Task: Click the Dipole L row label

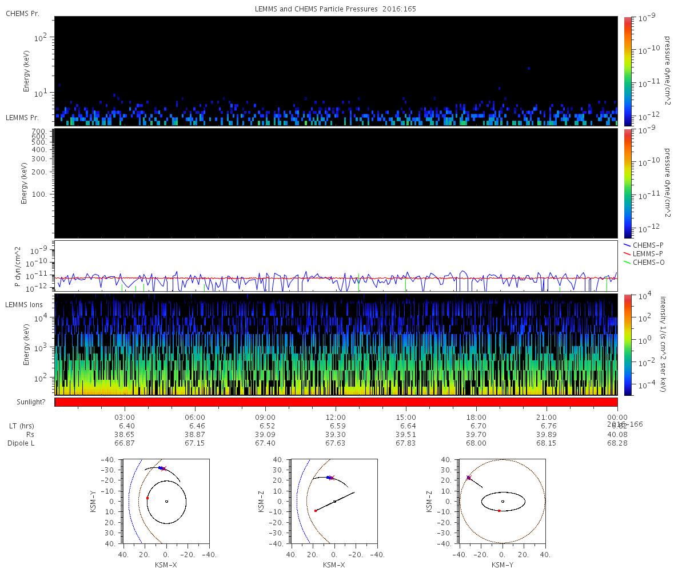Action: 22,443
